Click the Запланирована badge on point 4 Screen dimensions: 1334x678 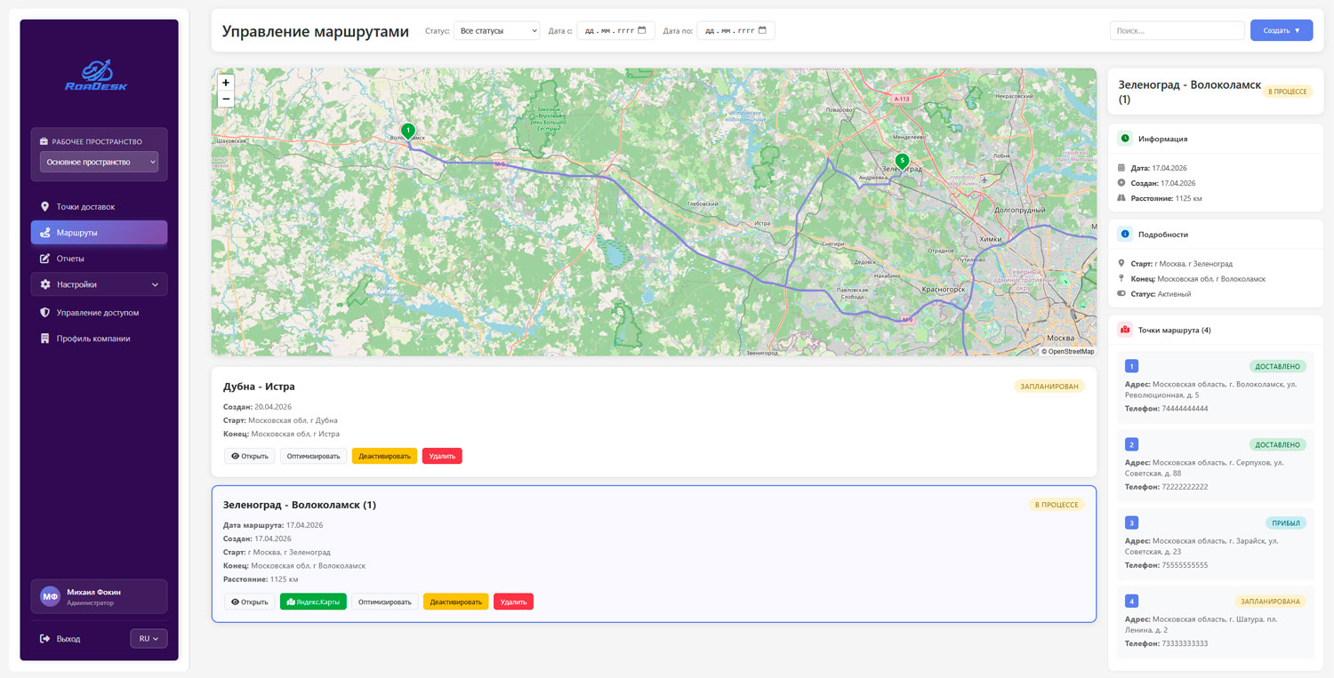(1270, 601)
